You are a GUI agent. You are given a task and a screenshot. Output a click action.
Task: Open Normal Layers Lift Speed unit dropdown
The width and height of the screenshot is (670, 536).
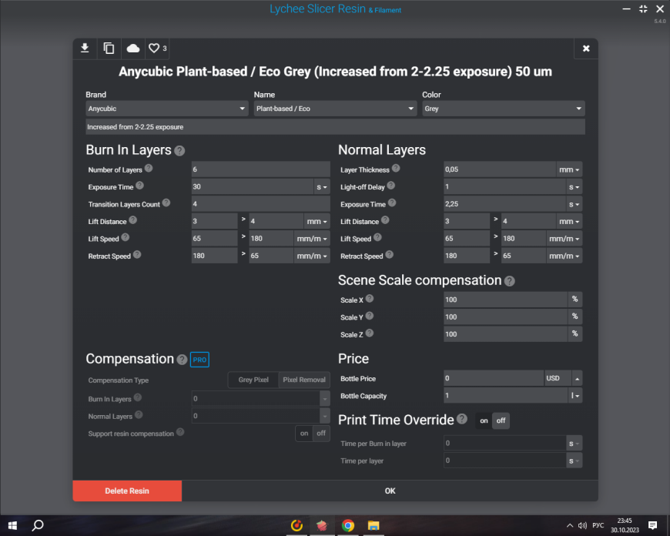[x=564, y=239]
